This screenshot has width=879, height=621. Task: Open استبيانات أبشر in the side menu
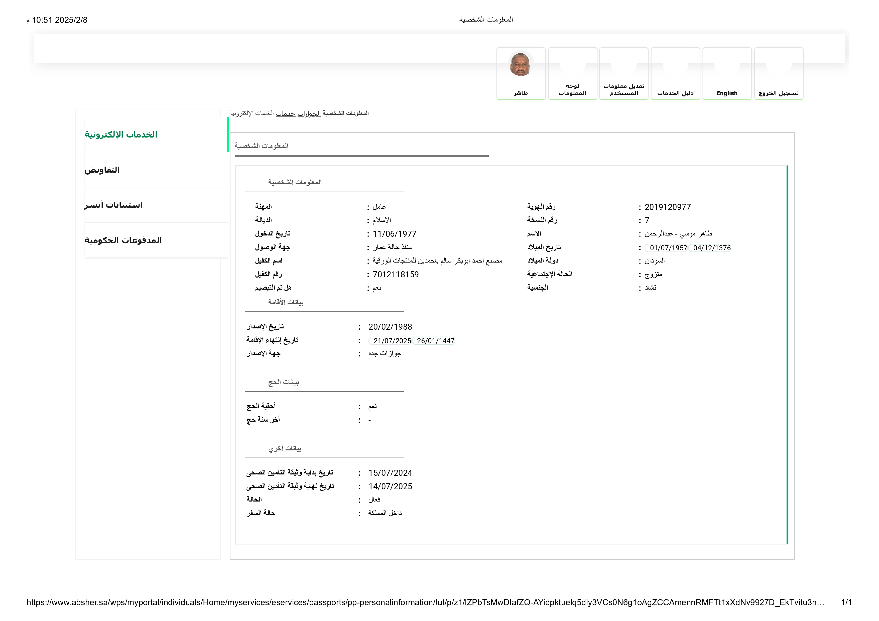[114, 205]
